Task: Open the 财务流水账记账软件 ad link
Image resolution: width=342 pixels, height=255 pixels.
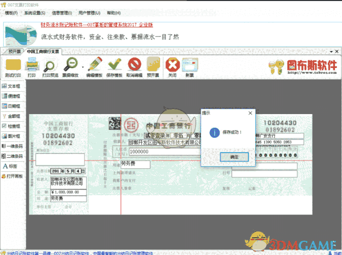Action: click(97, 25)
